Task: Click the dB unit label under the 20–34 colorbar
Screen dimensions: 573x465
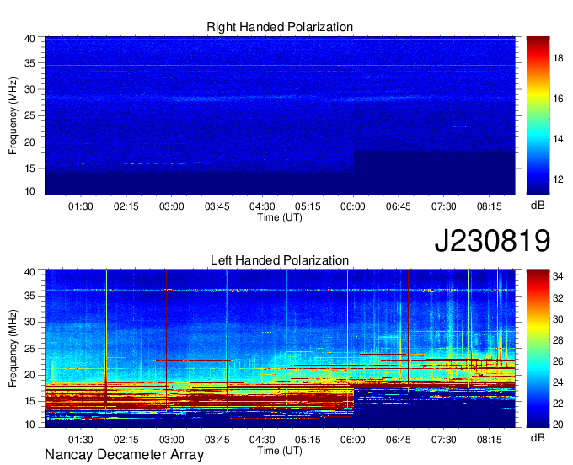Action: pos(538,437)
